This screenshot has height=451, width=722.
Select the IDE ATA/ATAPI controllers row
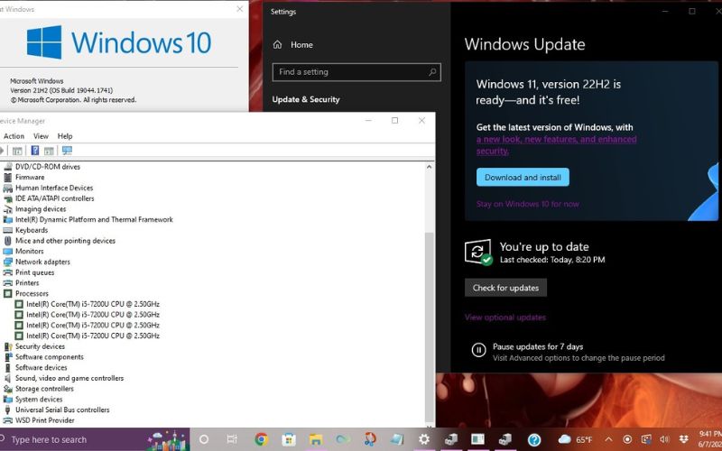coord(54,198)
